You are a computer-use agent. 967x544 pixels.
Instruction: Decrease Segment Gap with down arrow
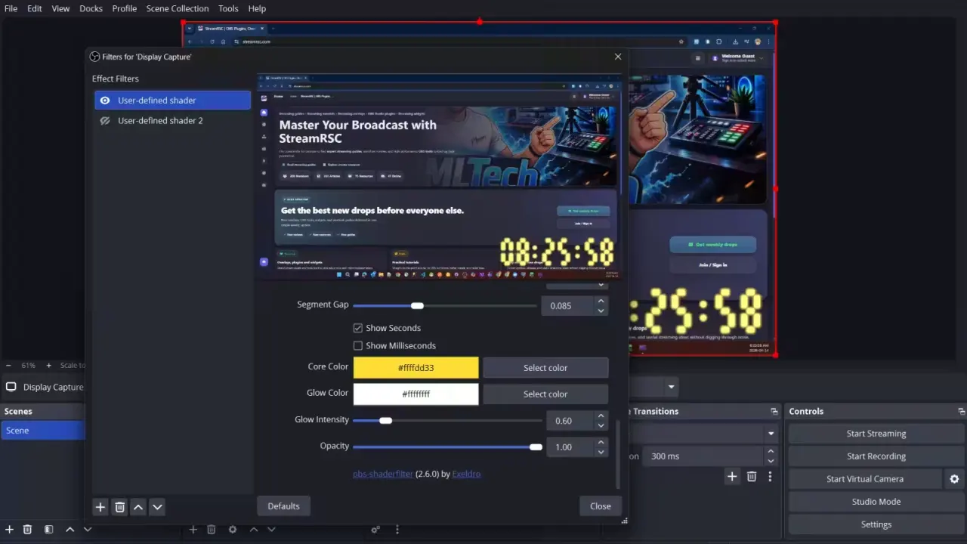click(x=601, y=311)
